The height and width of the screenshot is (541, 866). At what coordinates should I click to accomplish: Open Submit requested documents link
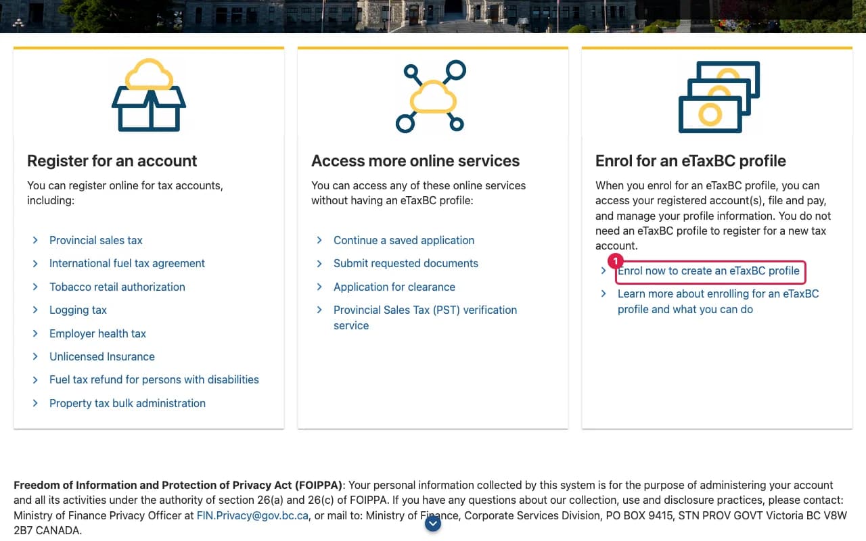coord(406,264)
